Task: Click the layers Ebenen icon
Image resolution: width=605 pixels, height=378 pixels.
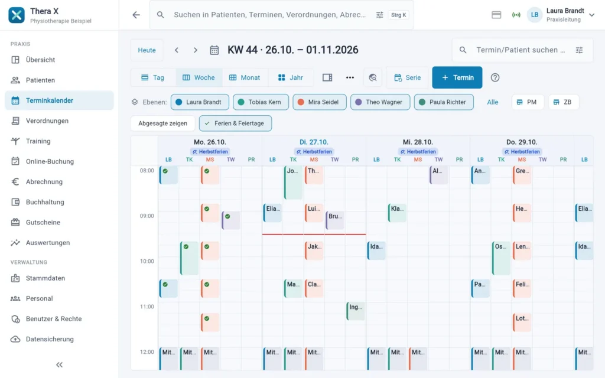Action: tap(135, 102)
